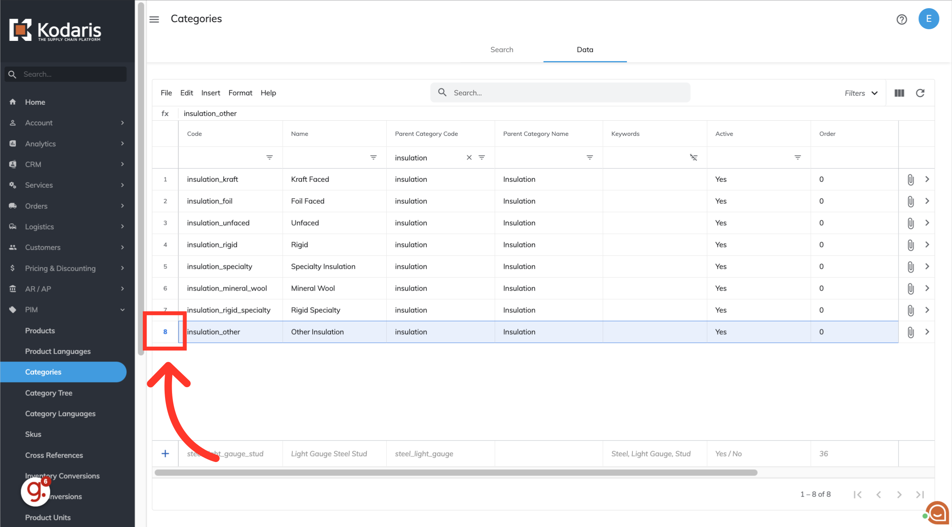
Task: Click the hamburger menu icon
Action: click(x=154, y=19)
